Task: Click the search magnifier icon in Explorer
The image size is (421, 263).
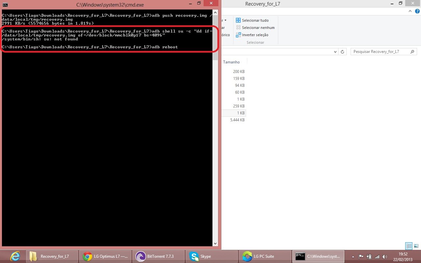Action: (x=412, y=52)
